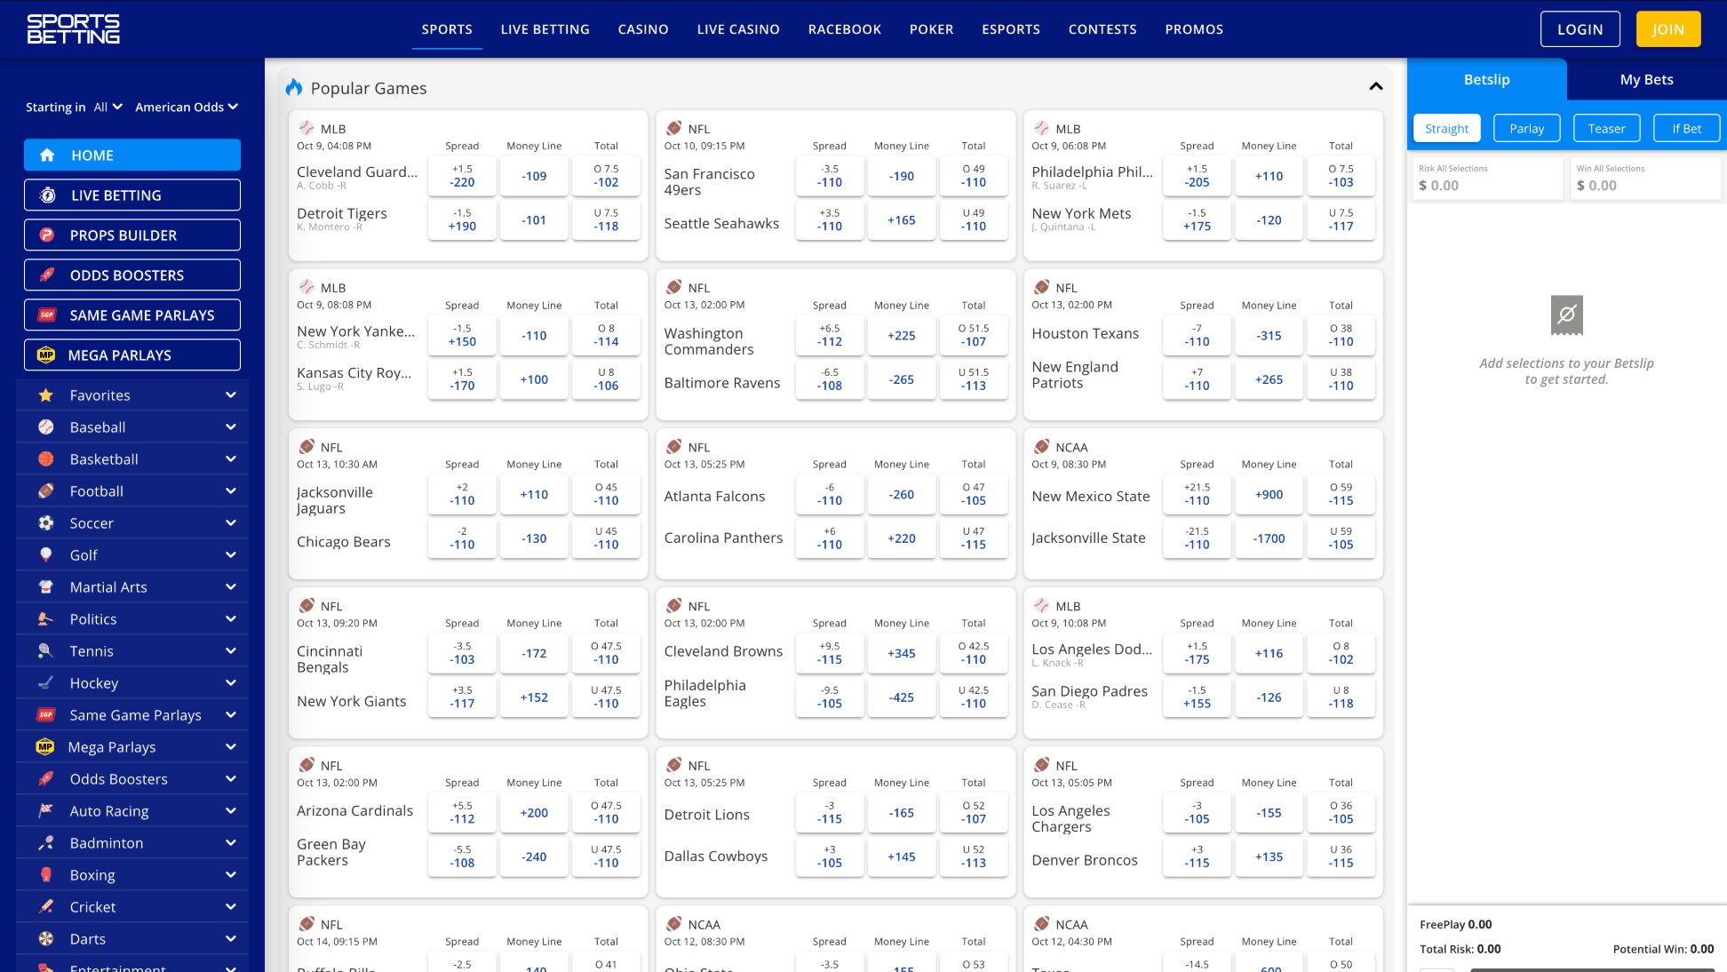The image size is (1727, 972).
Task: Pick Green Bay Packers money line -240
Action: (x=534, y=856)
